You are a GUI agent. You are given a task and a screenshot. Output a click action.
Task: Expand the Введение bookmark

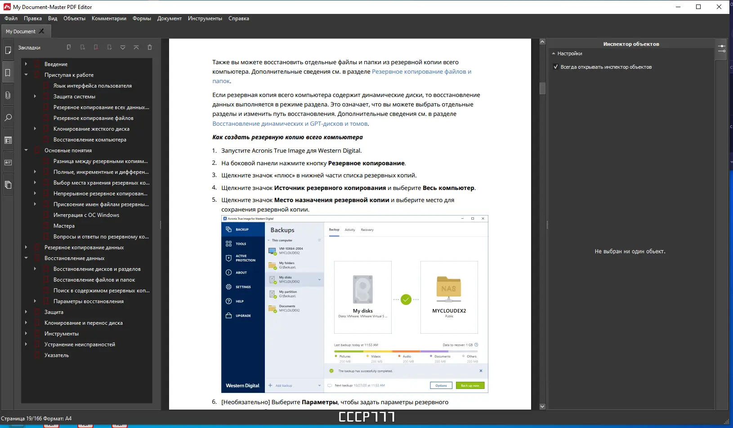[x=26, y=64]
